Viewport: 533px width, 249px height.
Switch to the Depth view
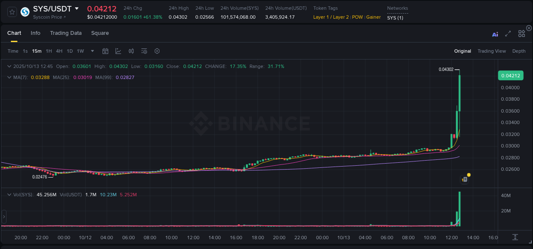[519, 51]
